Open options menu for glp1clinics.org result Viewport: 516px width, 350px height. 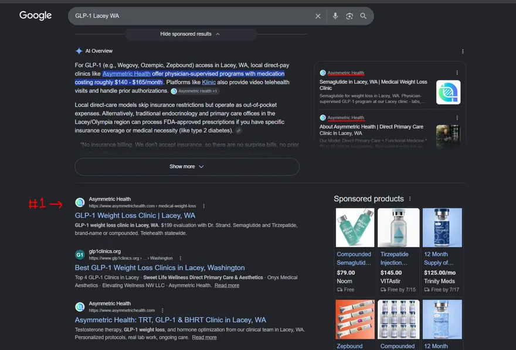(181, 258)
